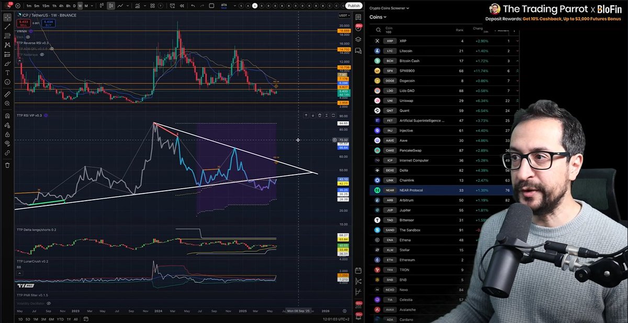Screen dimensions: 628x323
Task: Open the indicators button in toolbar
Action: coord(138,6)
